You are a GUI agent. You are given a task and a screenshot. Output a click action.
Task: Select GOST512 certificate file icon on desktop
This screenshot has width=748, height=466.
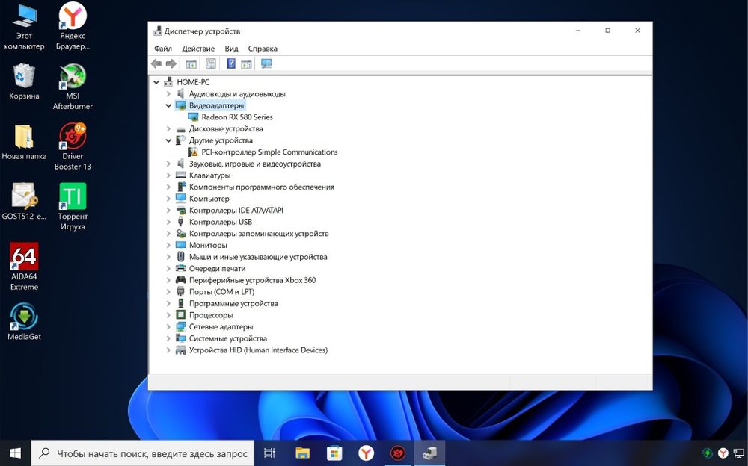click(25, 202)
